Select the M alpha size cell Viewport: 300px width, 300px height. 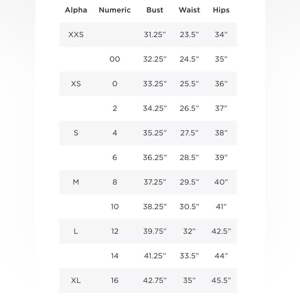click(76, 182)
